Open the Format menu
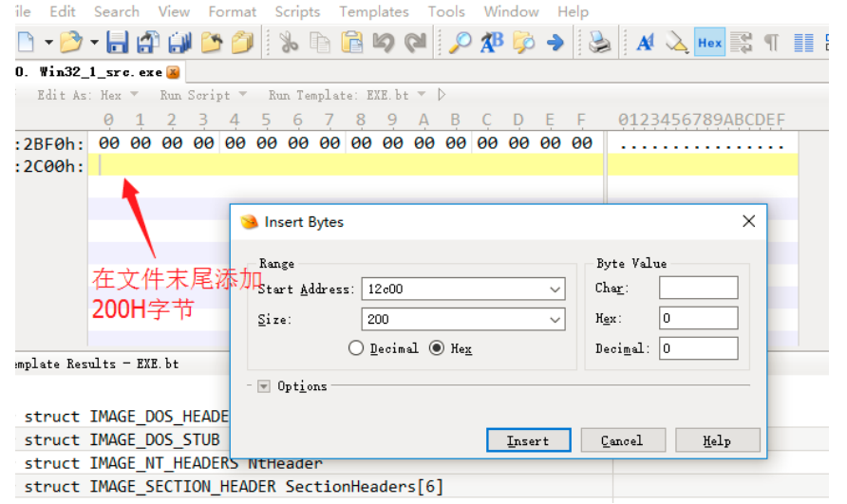Viewport: 847px width, 504px height. (x=233, y=11)
